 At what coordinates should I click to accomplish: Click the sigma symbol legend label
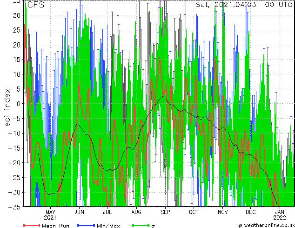[153, 226]
